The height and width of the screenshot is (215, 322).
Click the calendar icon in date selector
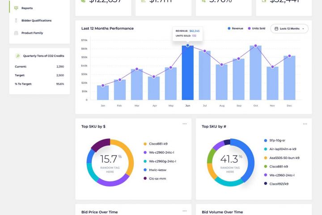pyautogui.click(x=276, y=29)
